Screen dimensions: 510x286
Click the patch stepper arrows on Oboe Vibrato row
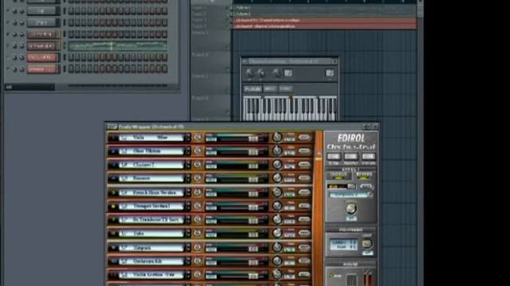click(188, 151)
